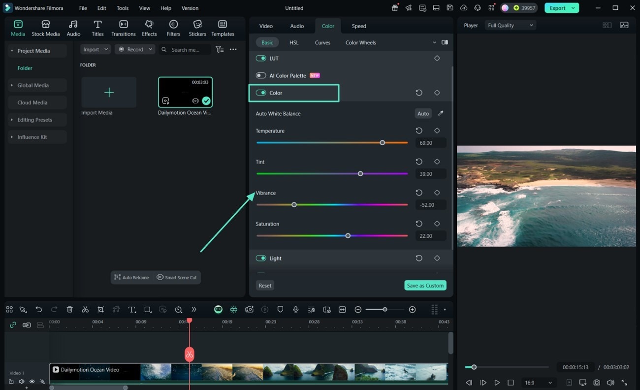This screenshot has width=640, height=390.
Task: Open the 16:9 aspect ratio dropdown
Action: coord(538,383)
